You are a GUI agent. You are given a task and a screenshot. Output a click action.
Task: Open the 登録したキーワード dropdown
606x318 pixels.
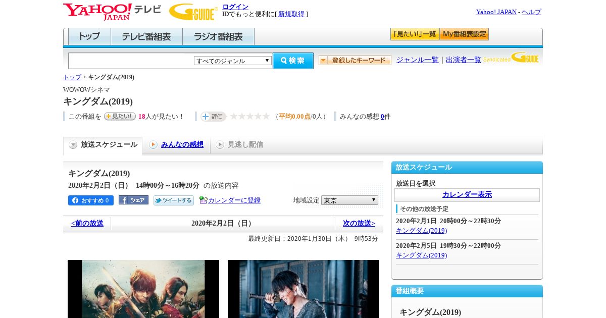point(355,60)
